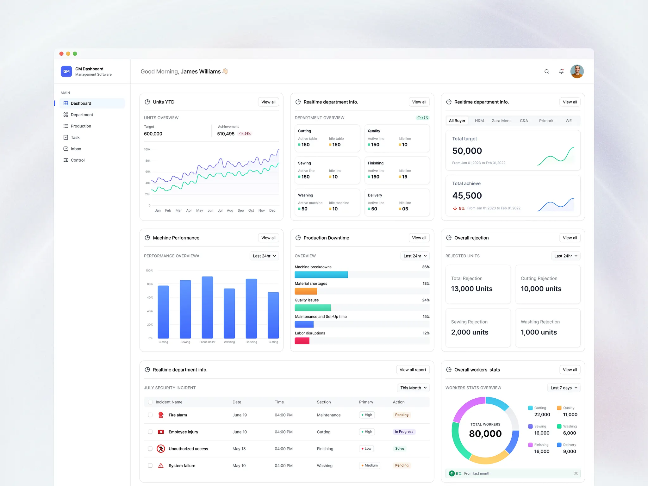Open the search icon in the header
The width and height of the screenshot is (648, 486).
[x=546, y=72]
